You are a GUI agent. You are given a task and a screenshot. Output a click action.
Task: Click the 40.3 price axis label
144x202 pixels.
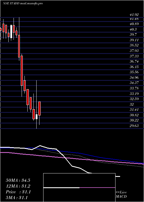click(133, 29)
